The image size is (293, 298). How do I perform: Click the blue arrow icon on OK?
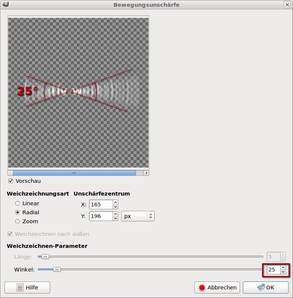[x=261, y=288]
